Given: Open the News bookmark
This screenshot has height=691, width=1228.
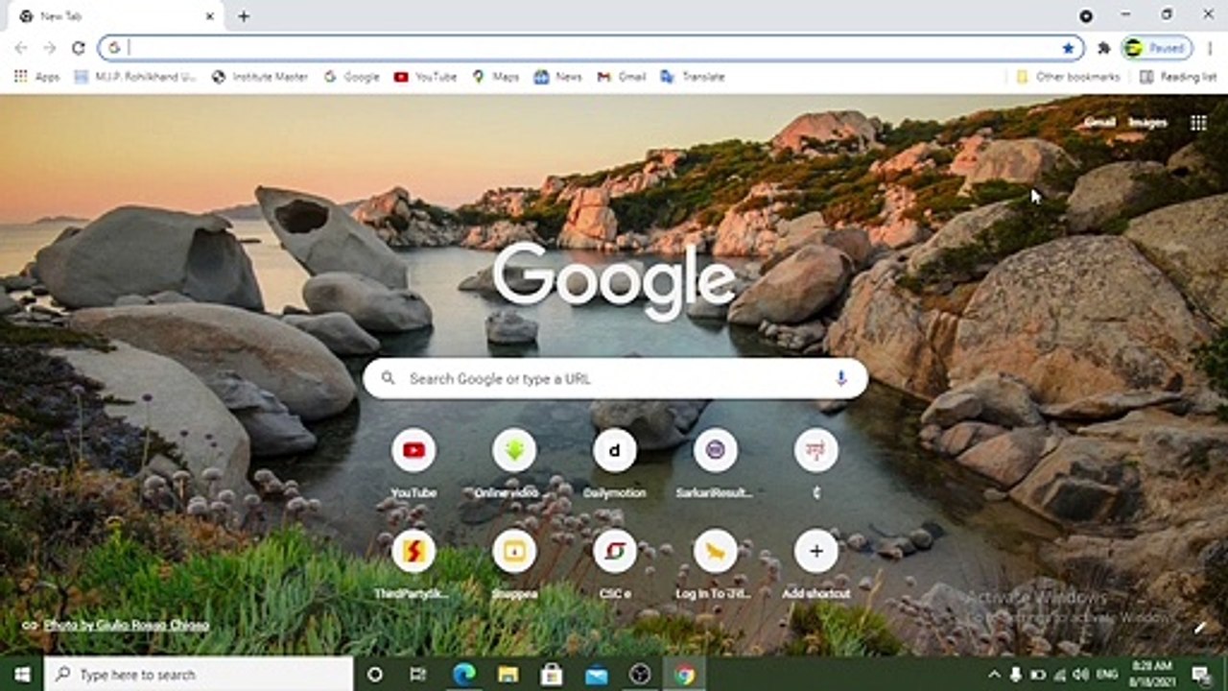Looking at the screenshot, I should pos(557,77).
